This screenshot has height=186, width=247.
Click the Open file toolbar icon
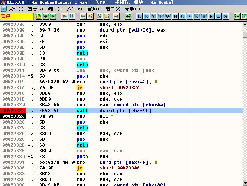click(39, 16)
